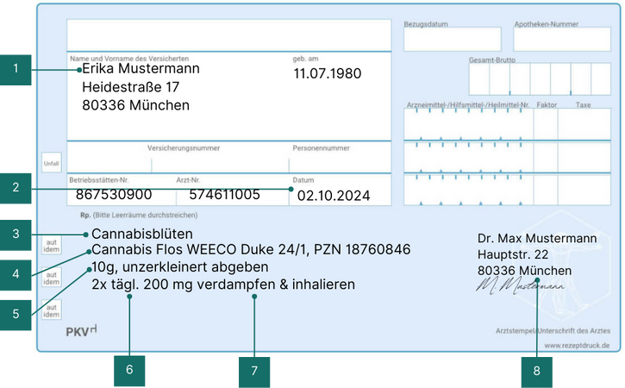Image resolution: width=625 pixels, height=388 pixels.
Task: Tick the Unfall checkbox
Action: (x=51, y=162)
